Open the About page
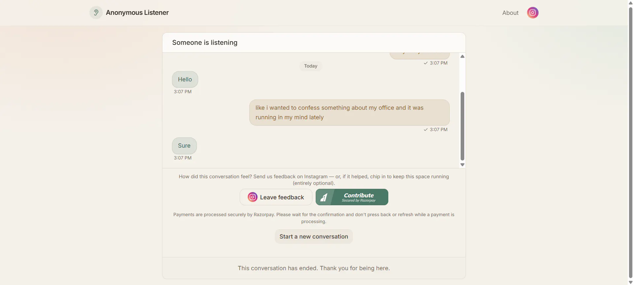The width and height of the screenshot is (633, 285). pos(510,13)
